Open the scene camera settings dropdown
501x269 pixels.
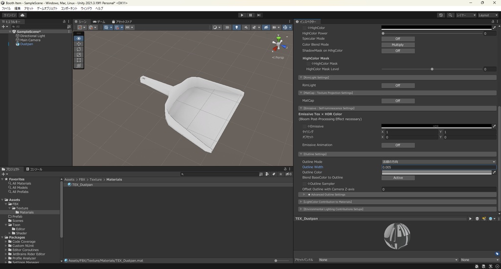(x=275, y=27)
